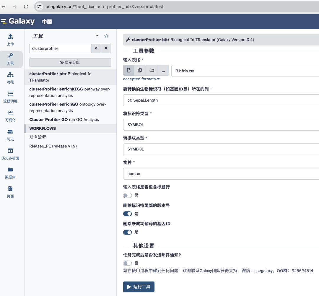This screenshot has height=296, width=319.
Task: Expand accepted formats dropdown link
Action: click(141, 79)
